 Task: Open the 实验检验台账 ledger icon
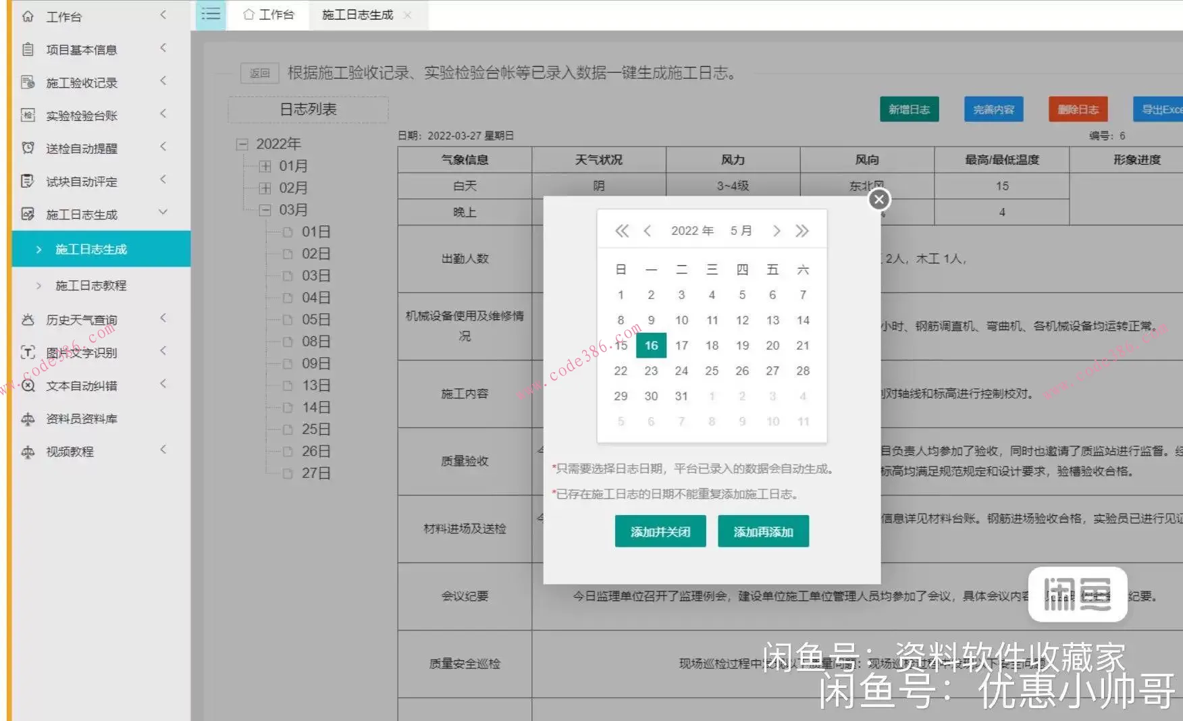(x=26, y=115)
